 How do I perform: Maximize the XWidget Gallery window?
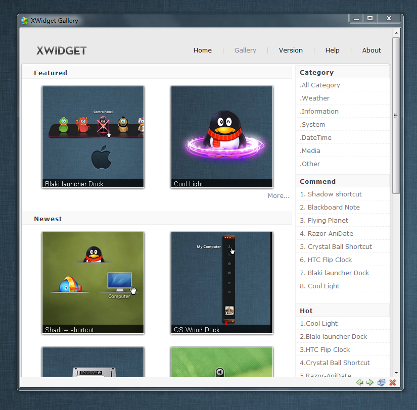[370, 19]
